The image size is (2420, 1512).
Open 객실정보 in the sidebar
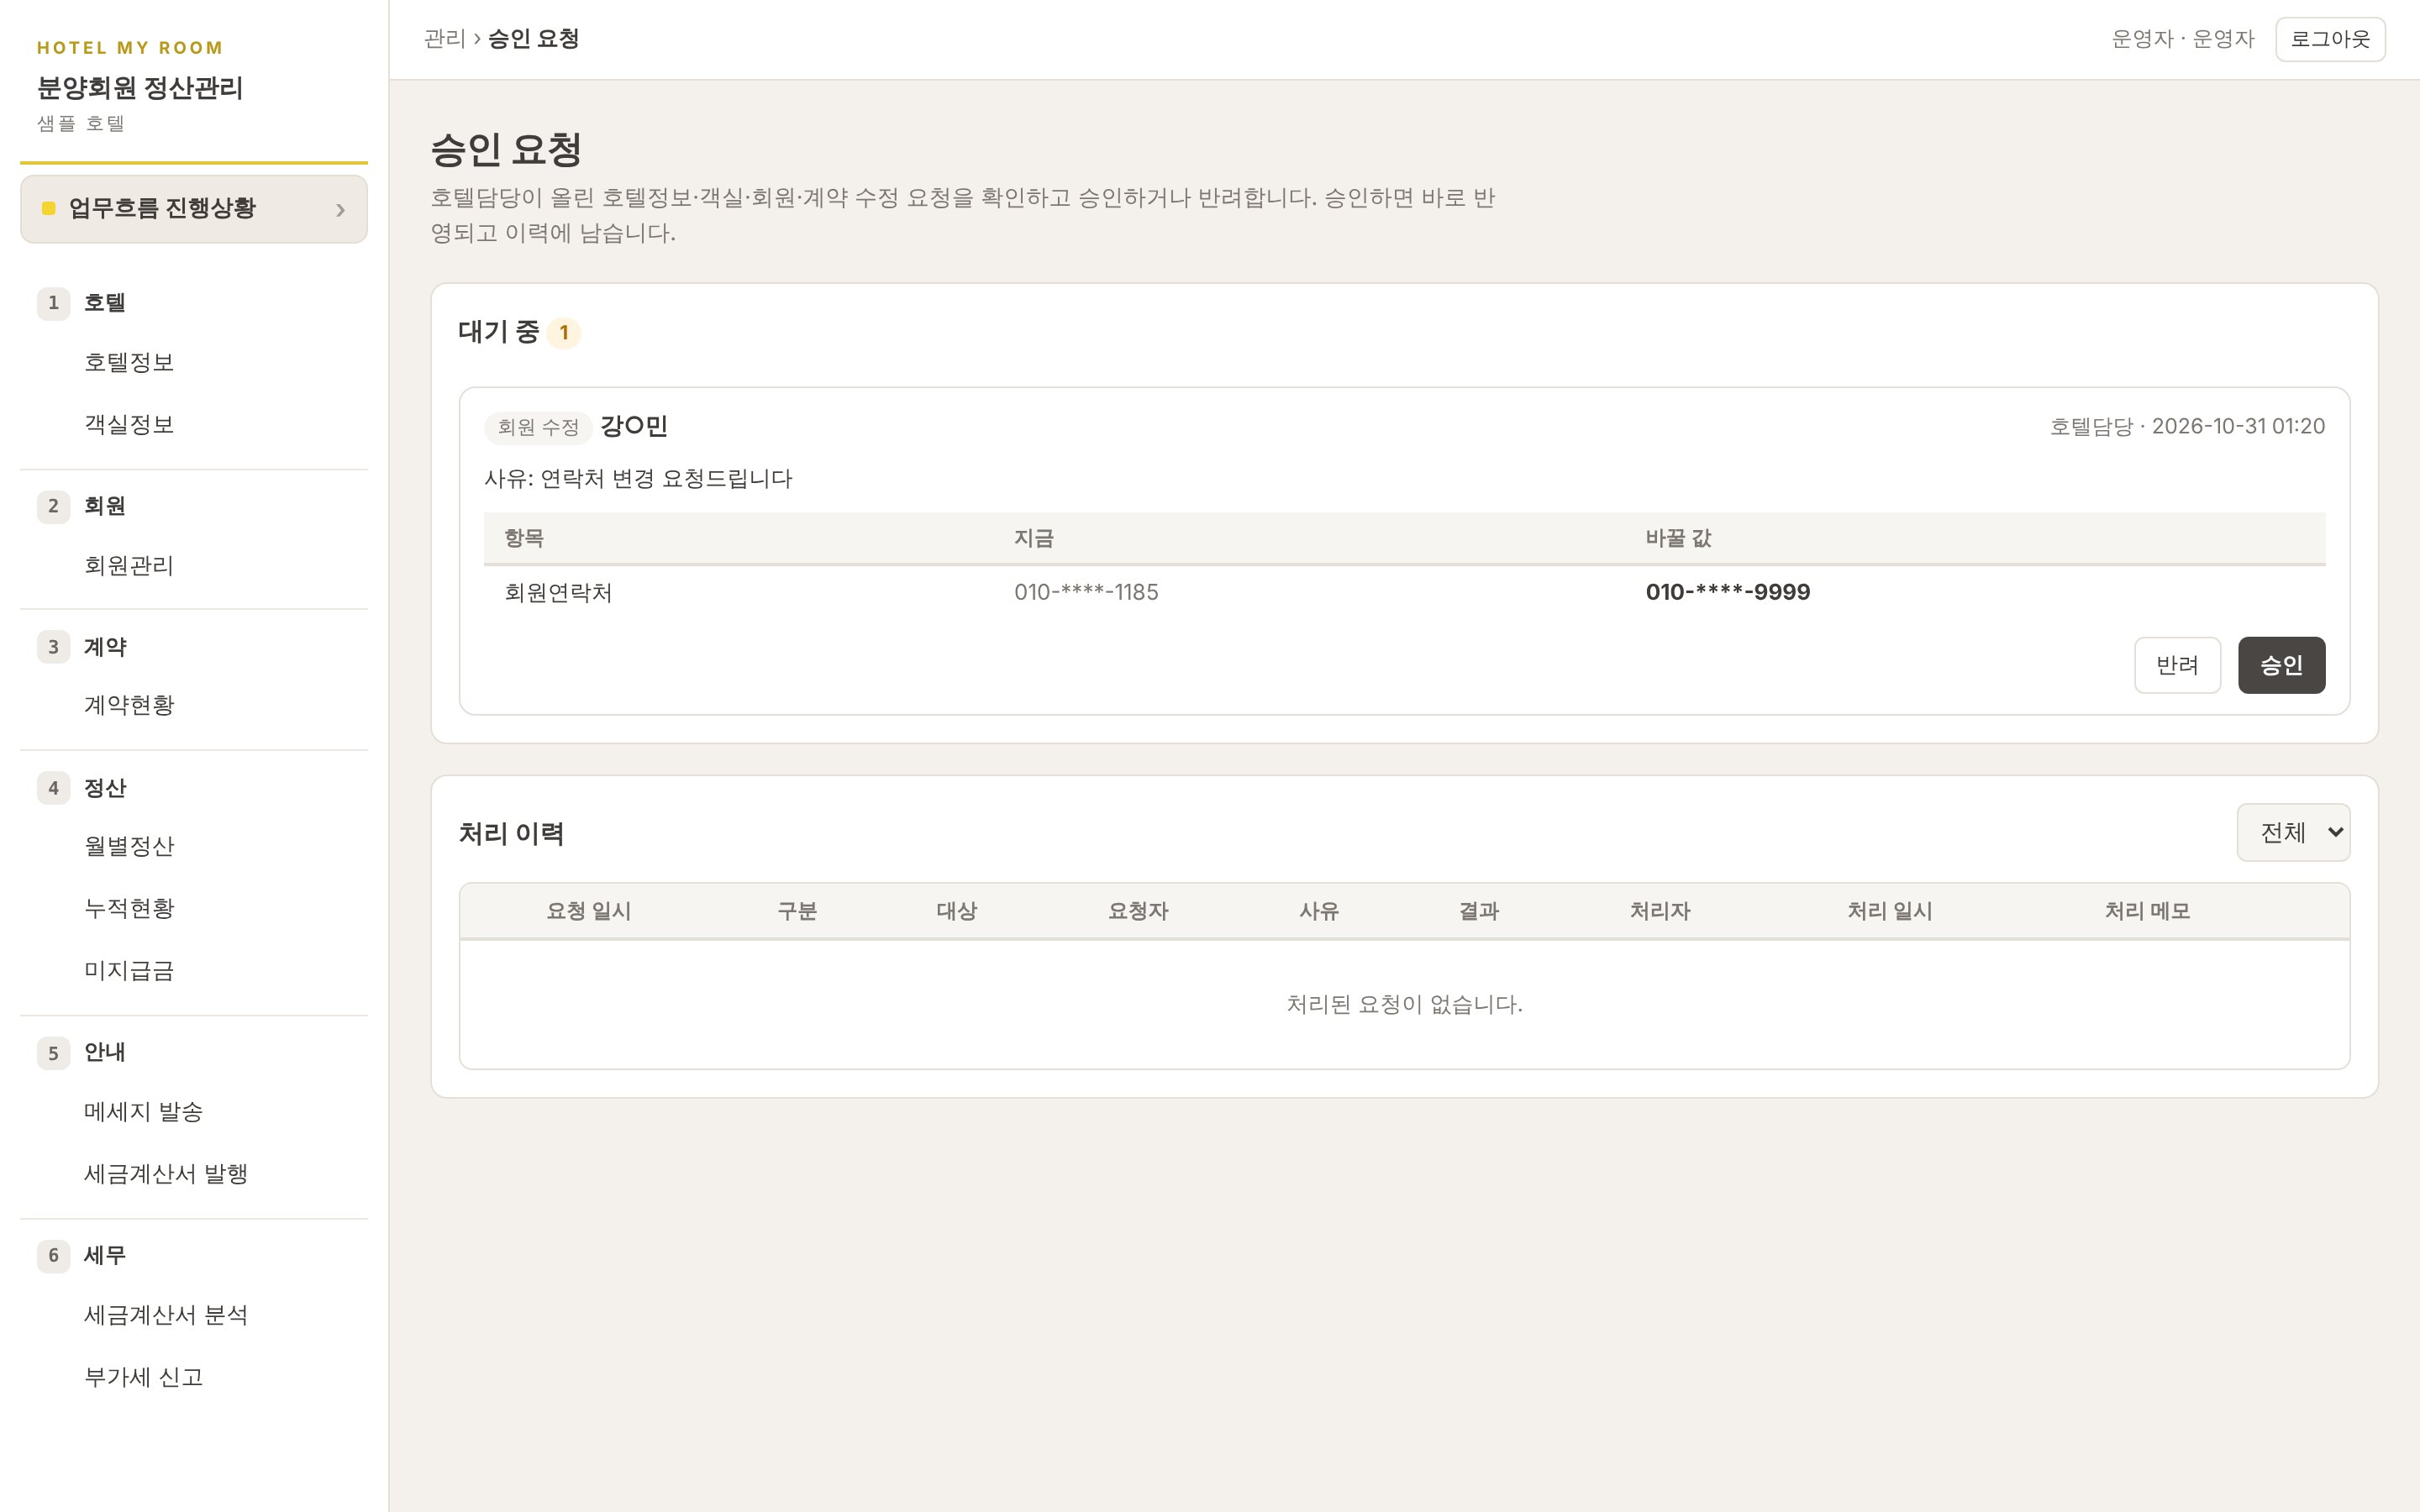(x=129, y=424)
